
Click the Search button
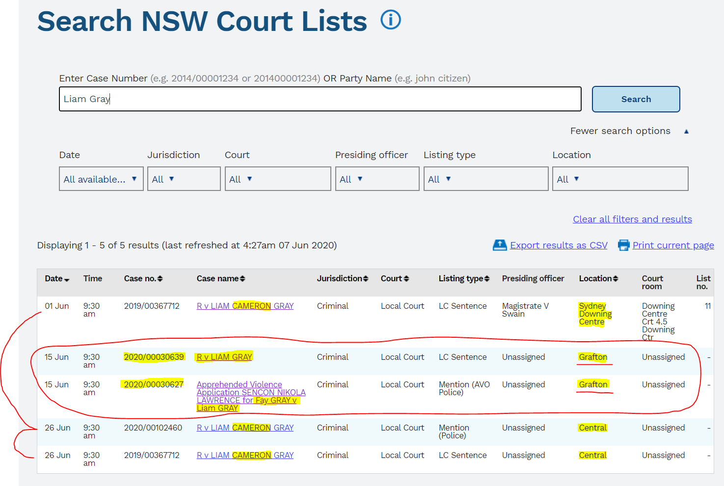(x=636, y=99)
